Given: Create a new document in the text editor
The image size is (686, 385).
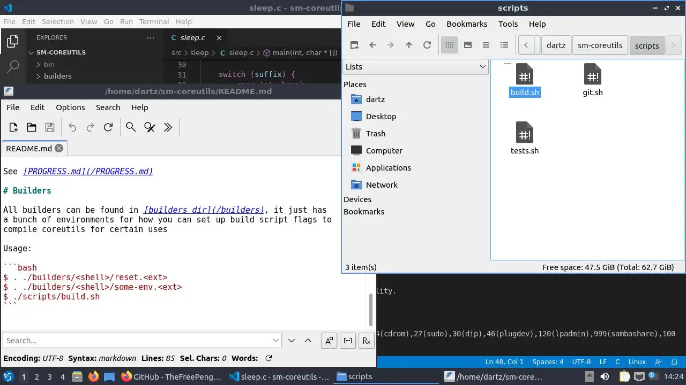Looking at the screenshot, I should pos(13,127).
